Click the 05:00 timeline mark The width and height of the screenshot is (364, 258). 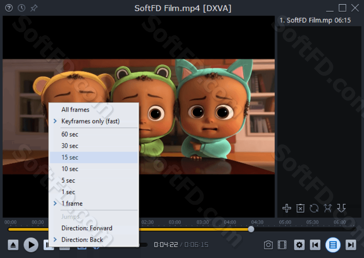point(285,222)
